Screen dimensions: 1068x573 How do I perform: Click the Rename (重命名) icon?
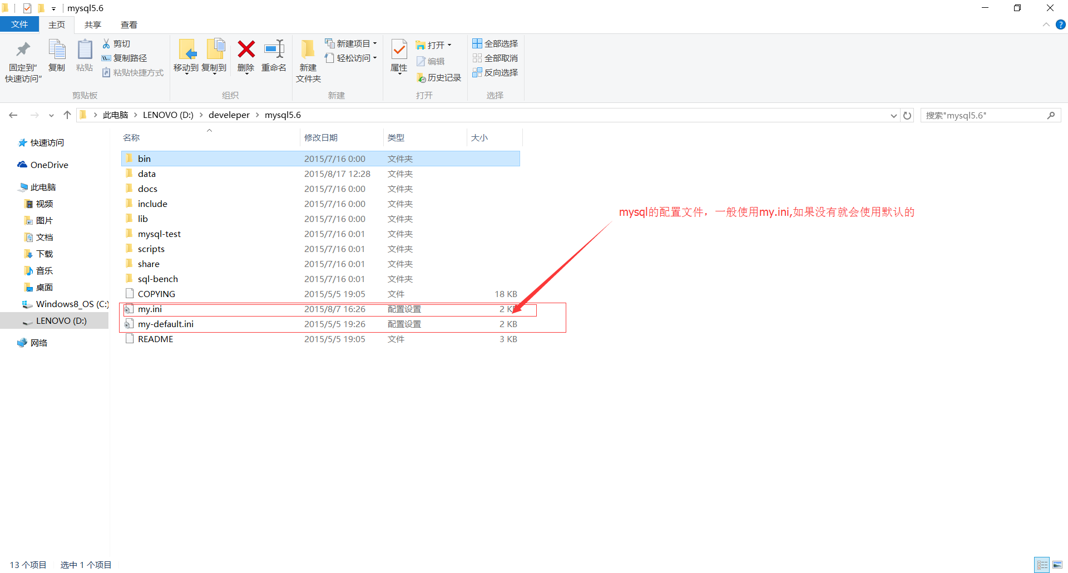pyautogui.click(x=274, y=49)
